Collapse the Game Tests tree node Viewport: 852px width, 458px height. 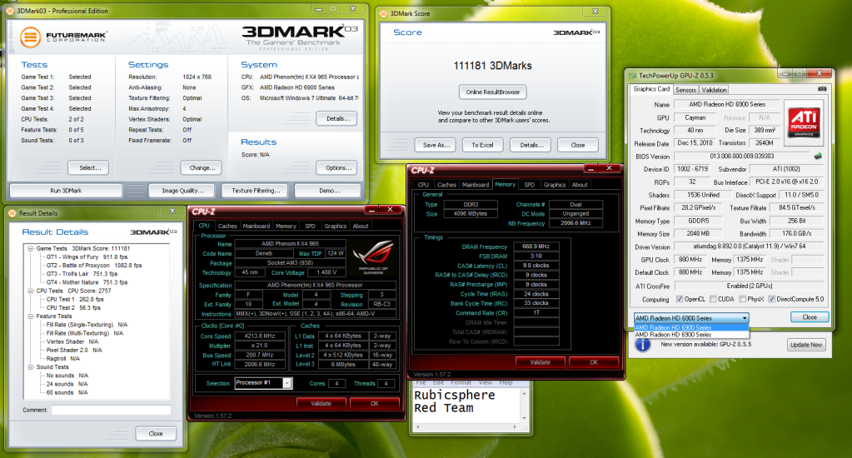[x=31, y=248]
